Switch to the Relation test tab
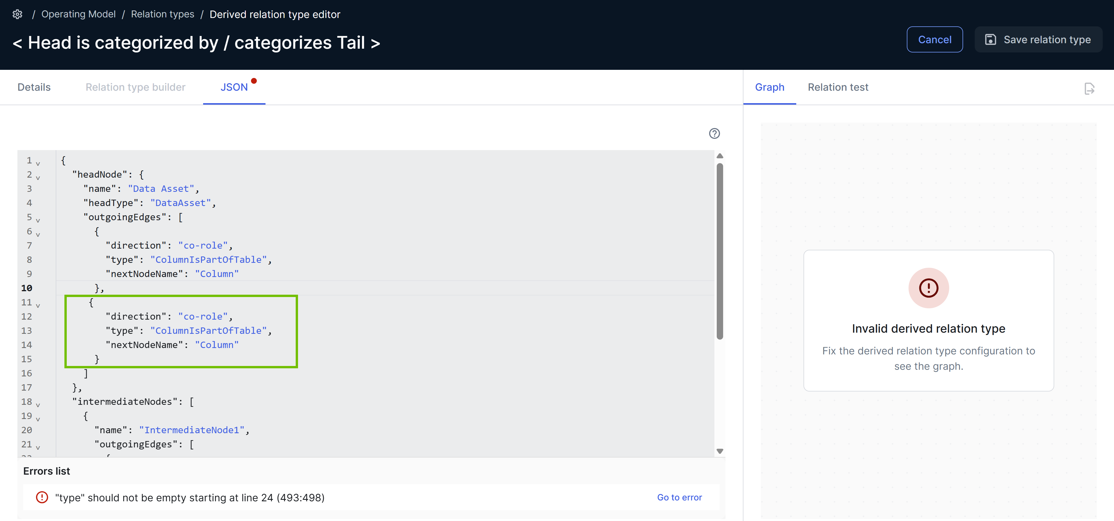The width and height of the screenshot is (1114, 521). 838,87
